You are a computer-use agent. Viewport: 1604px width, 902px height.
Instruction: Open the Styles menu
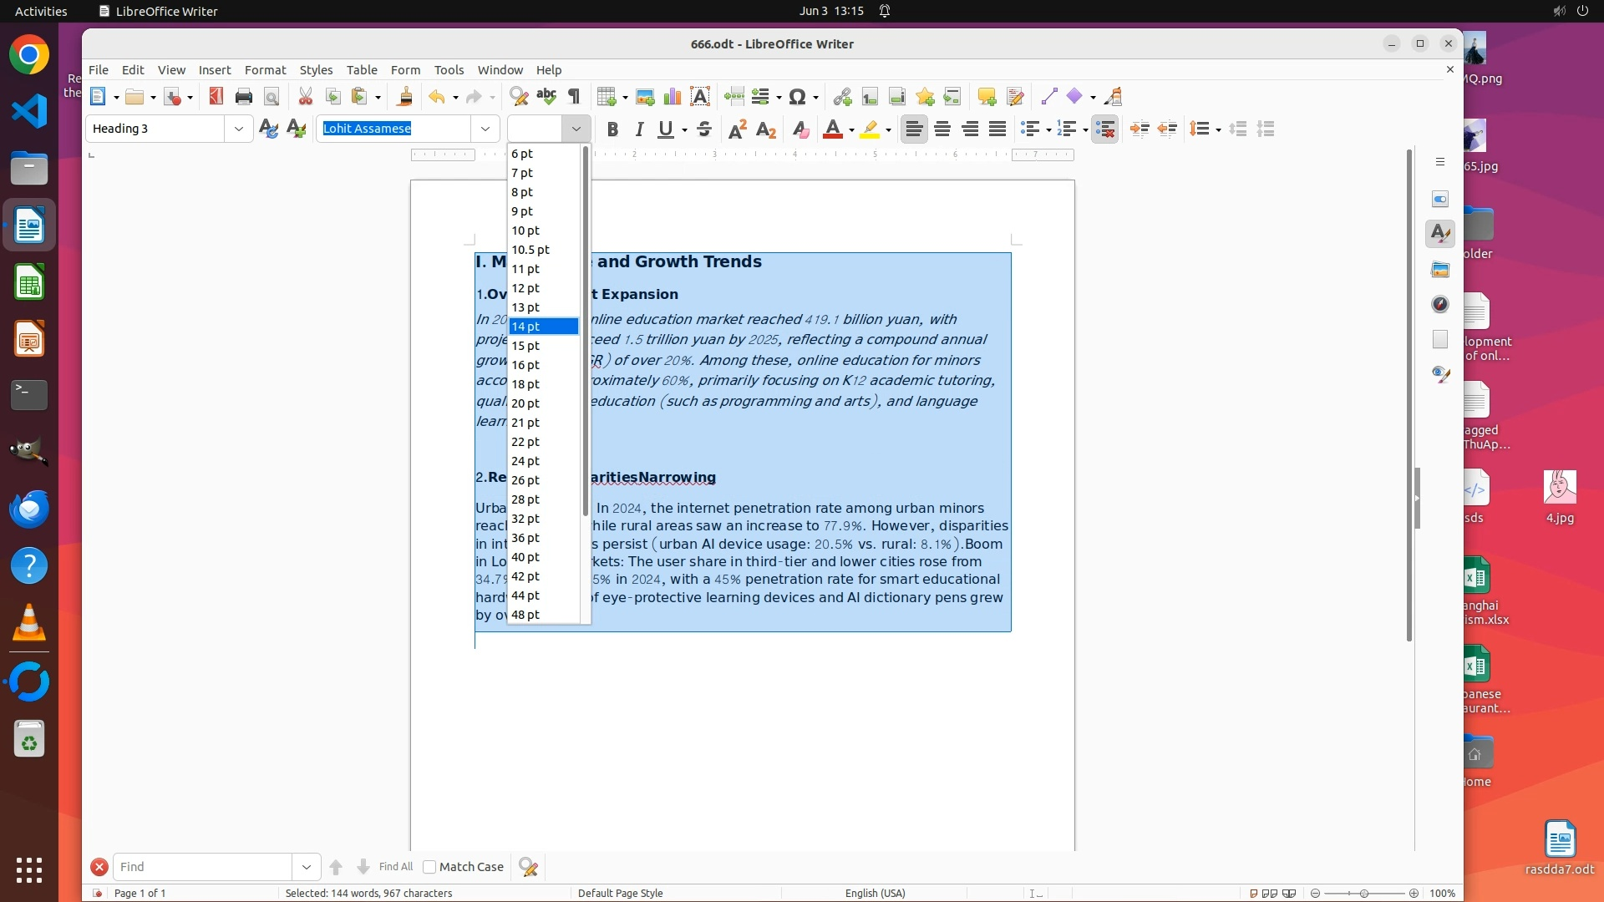[x=316, y=70]
